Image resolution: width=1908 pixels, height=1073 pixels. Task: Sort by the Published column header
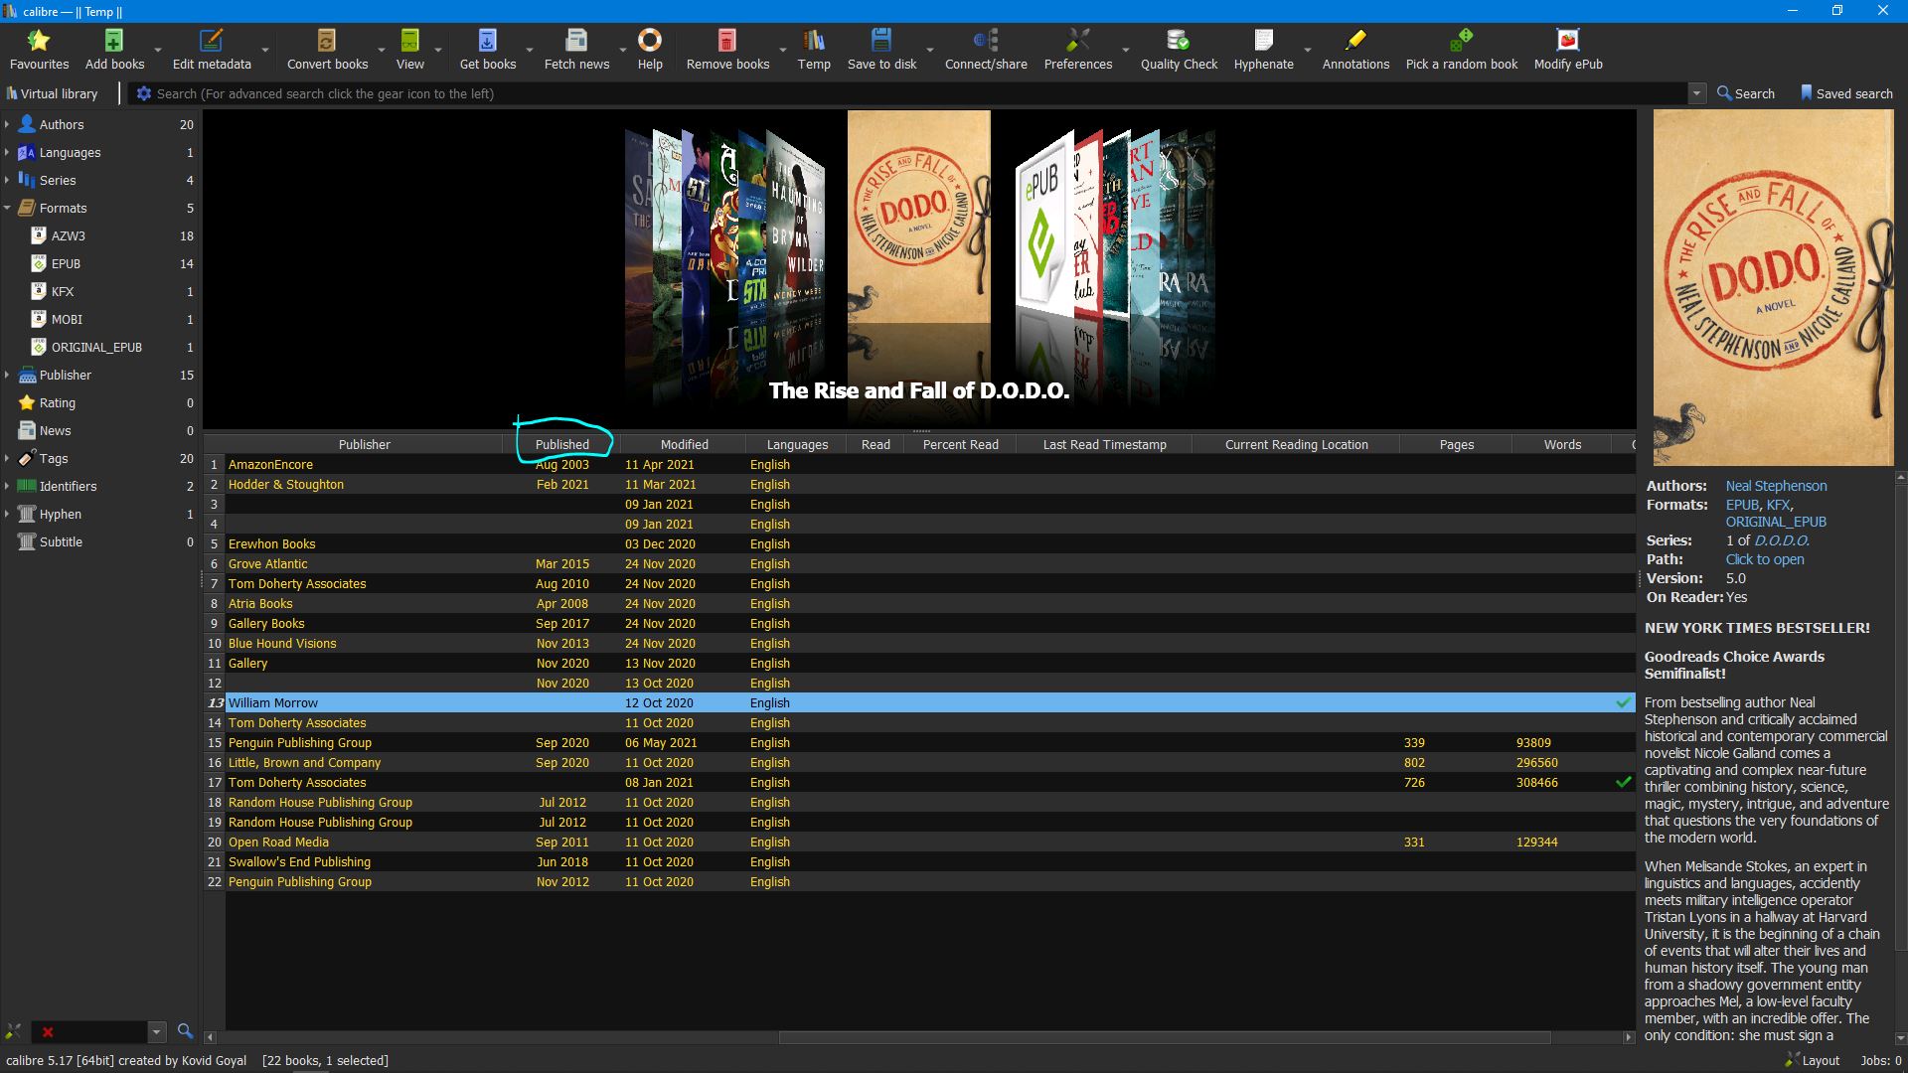pos(561,444)
